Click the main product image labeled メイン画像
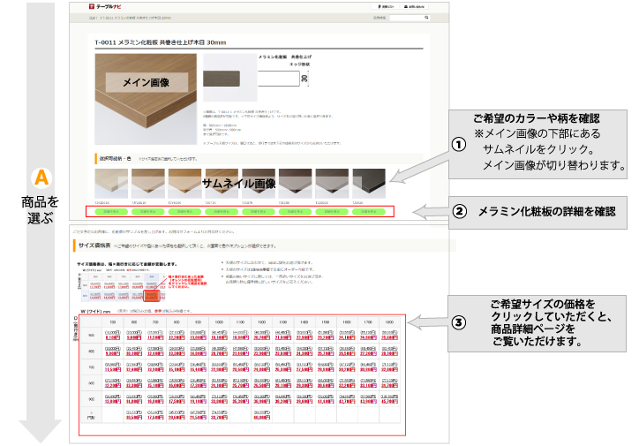The height and width of the screenshot is (446, 639). point(146,99)
